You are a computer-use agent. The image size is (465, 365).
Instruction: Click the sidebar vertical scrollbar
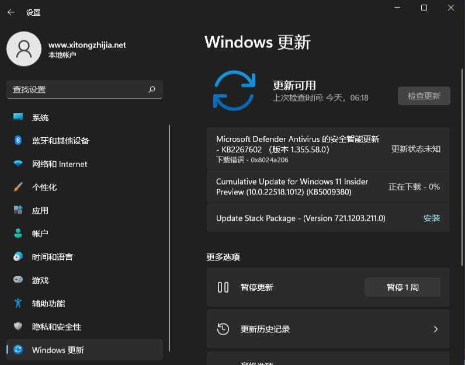tap(169, 238)
